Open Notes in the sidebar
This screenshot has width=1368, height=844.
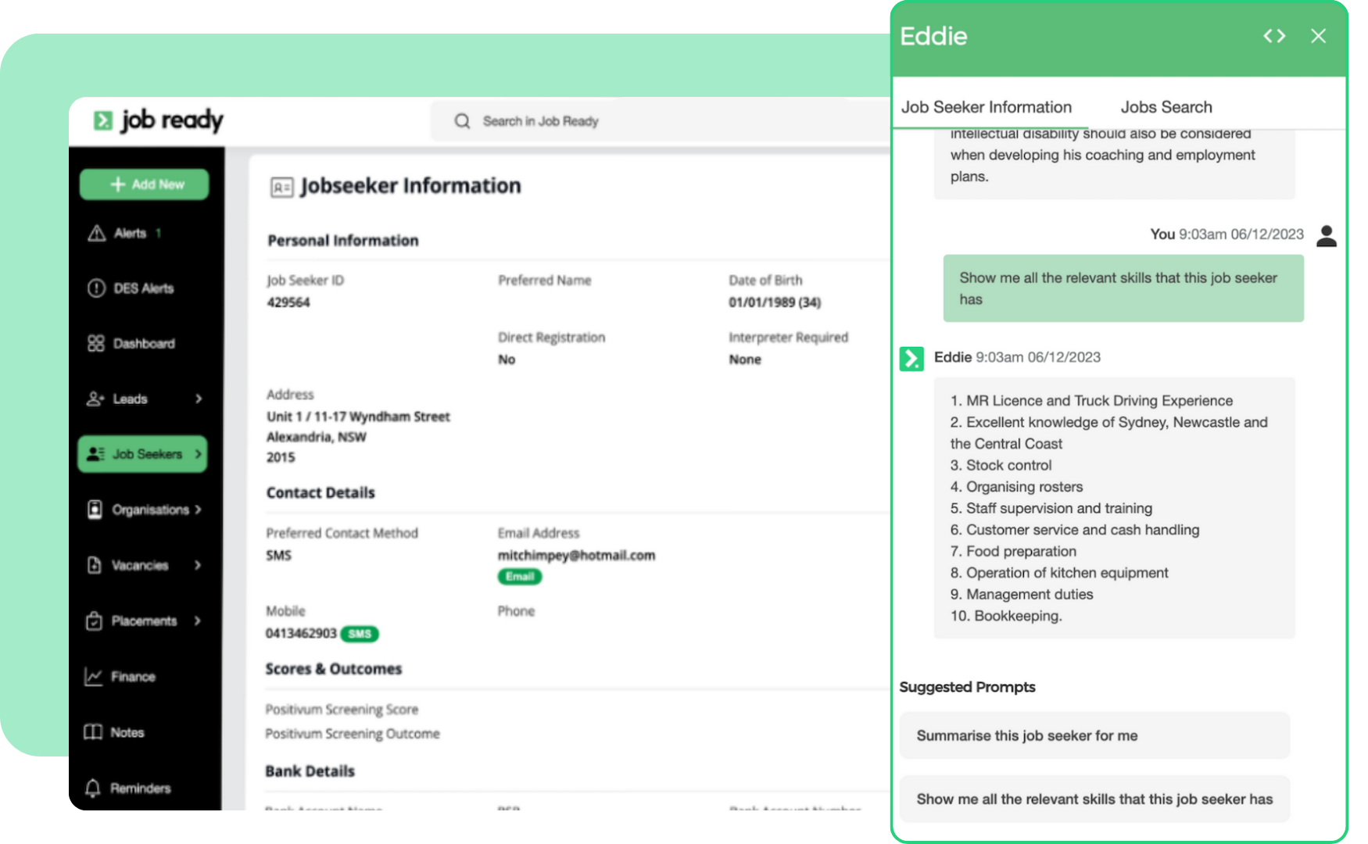(127, 732)
